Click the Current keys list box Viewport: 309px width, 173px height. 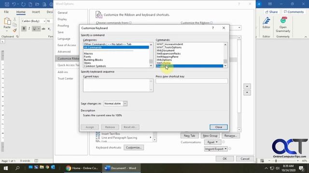118,86
